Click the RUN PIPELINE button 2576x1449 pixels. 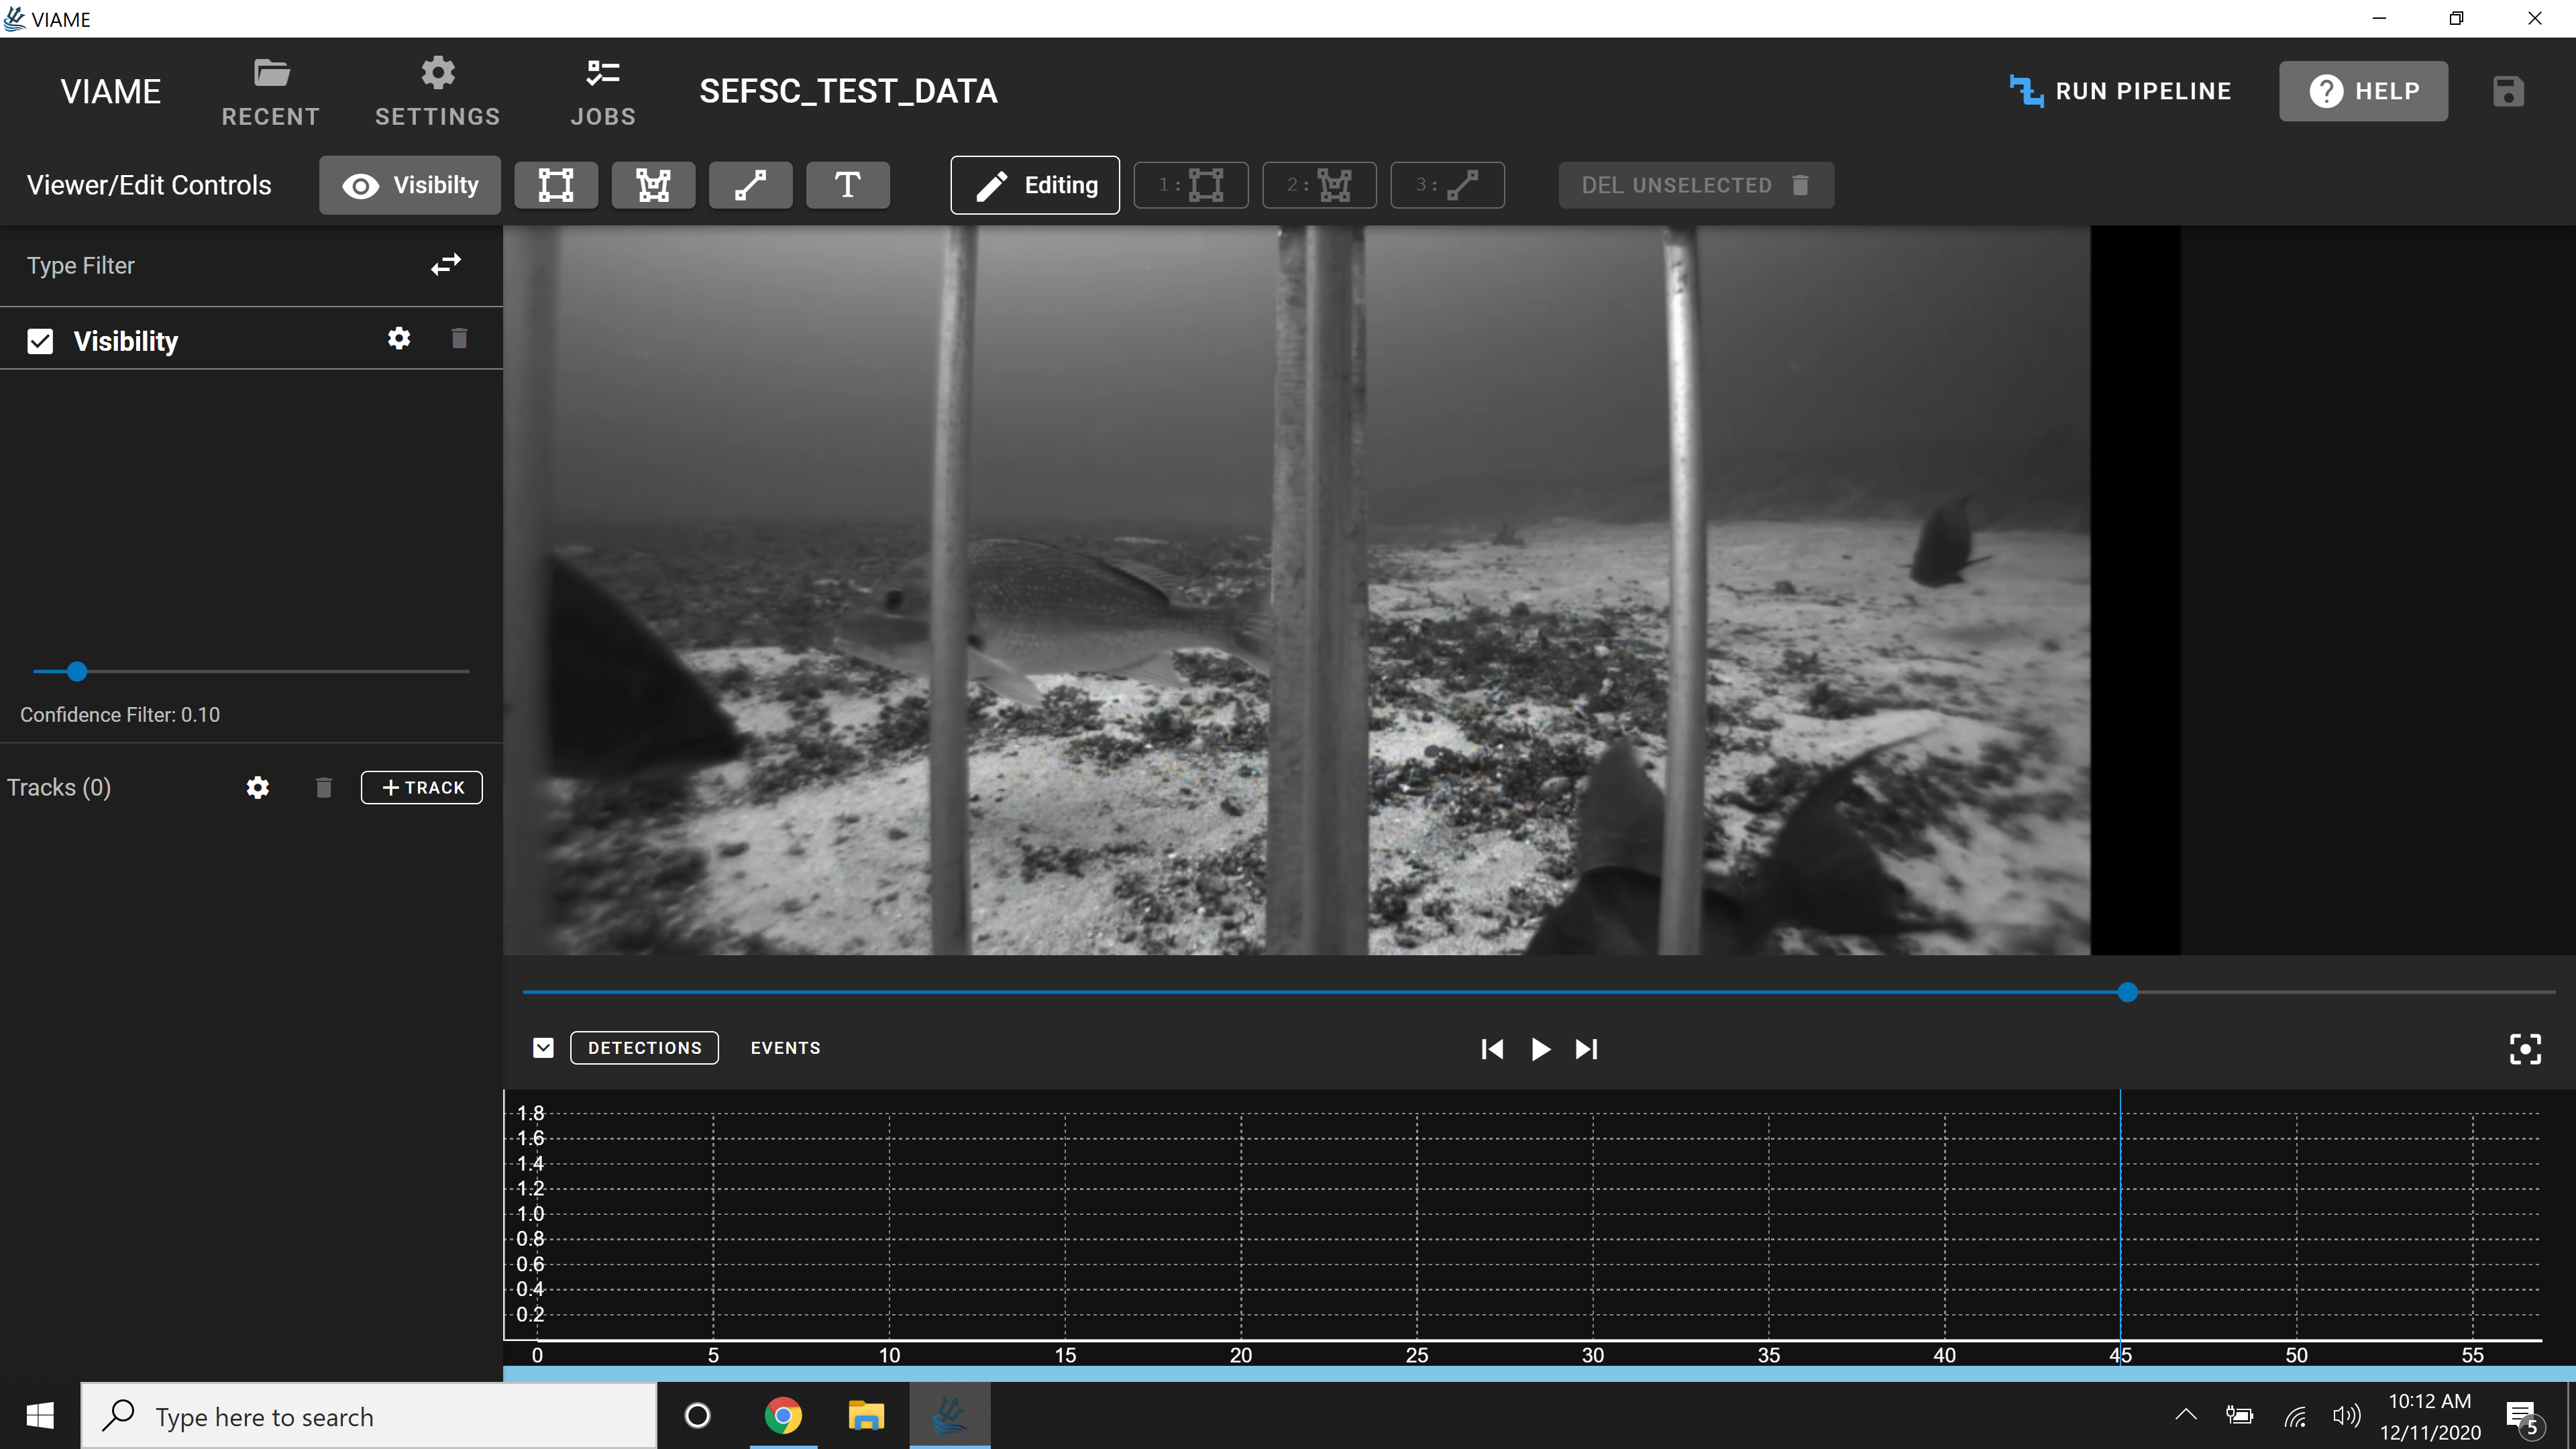pos(2120,91)
